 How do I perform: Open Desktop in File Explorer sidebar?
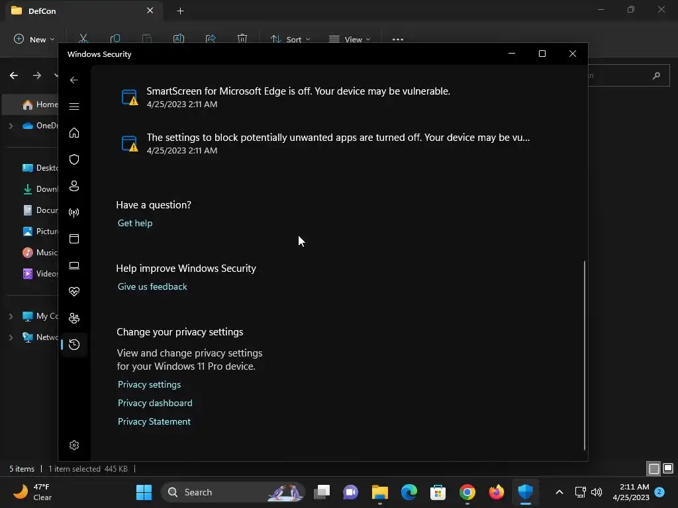(40, 167)
